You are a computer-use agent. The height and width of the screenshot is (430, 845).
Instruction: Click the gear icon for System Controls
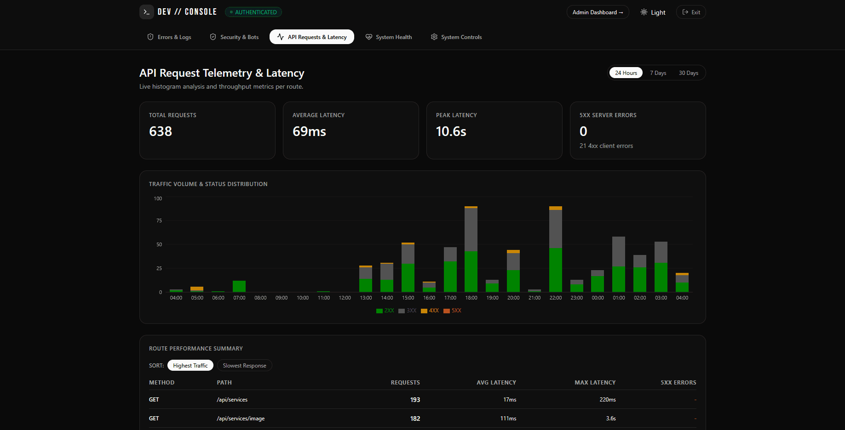point(434,37)
